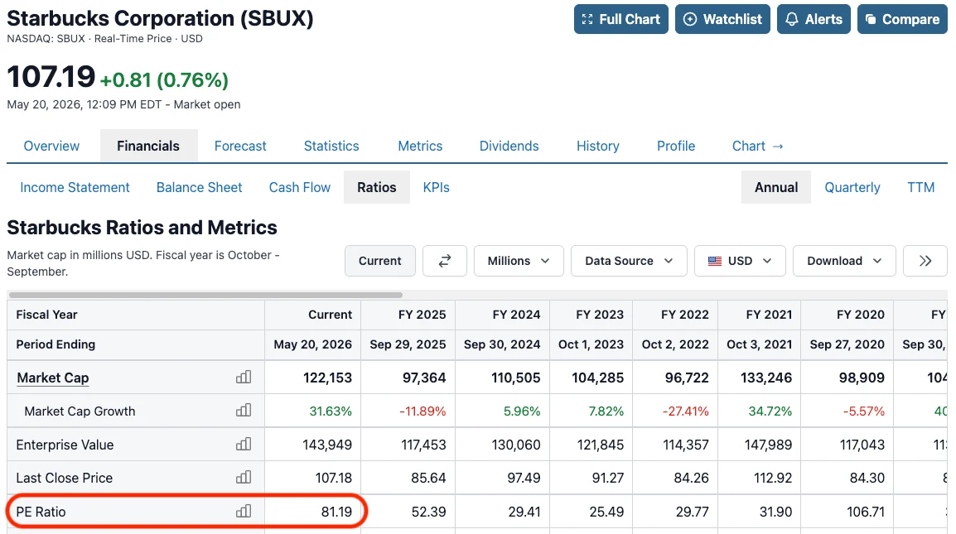This screenshot has width=956, height=534.
Task: Switch to the Overview tab
Action: click(51, 147)
